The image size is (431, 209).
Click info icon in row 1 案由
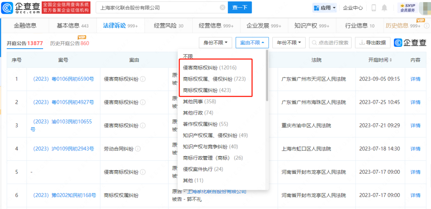(x=143, y=79)
